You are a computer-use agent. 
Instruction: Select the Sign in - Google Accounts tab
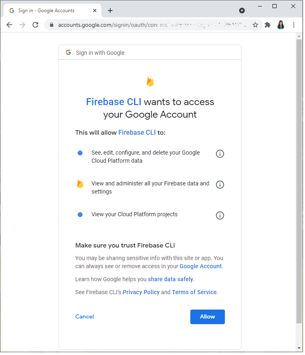click(49, 11)
